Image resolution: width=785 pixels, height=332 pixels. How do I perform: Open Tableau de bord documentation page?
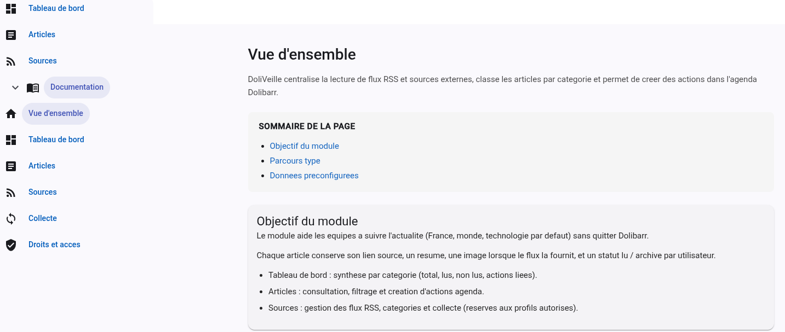tap(56, 139)
